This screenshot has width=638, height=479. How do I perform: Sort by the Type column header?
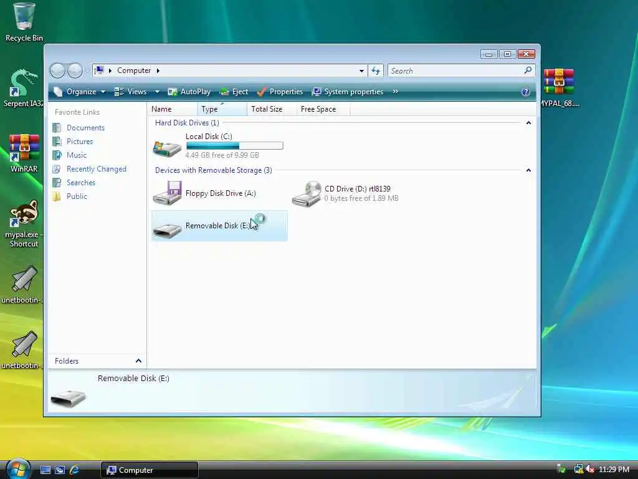coord(222,109)
